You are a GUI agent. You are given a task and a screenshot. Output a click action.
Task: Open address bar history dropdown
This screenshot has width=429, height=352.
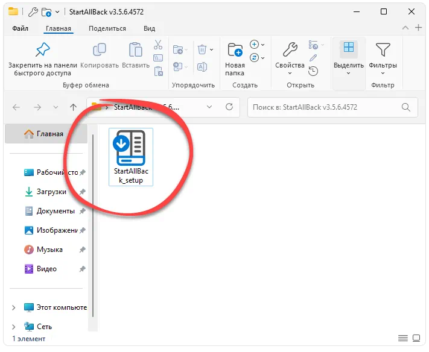pos(209,107)
